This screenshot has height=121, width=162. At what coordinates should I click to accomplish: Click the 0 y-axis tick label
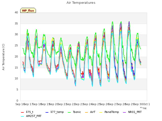click(17, 101)
